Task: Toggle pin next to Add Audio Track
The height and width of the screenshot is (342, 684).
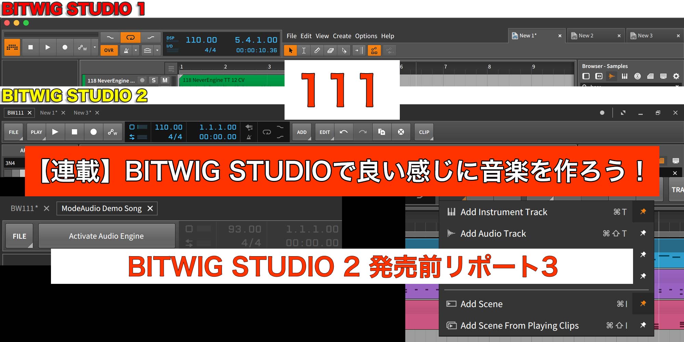Action: 643,233
